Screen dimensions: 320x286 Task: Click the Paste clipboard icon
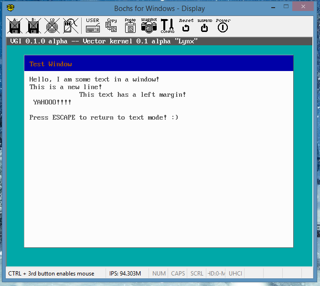pos(130,25)
